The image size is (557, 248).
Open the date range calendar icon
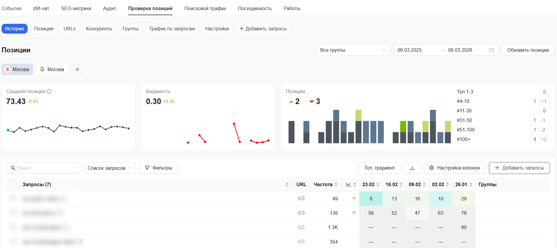click(x=492, y=50)
